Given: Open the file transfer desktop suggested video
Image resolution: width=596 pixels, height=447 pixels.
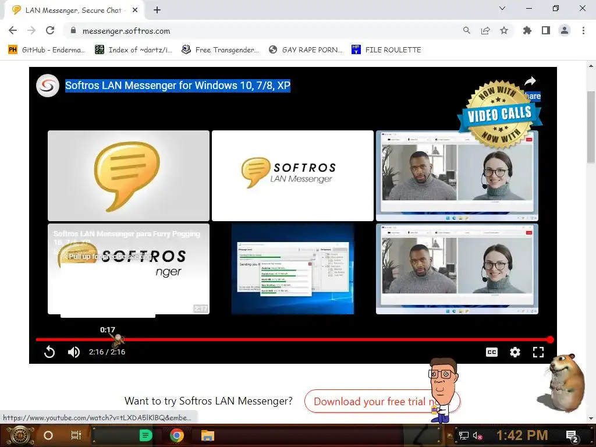Looking at the screenshot, I should tap(293, 269).
